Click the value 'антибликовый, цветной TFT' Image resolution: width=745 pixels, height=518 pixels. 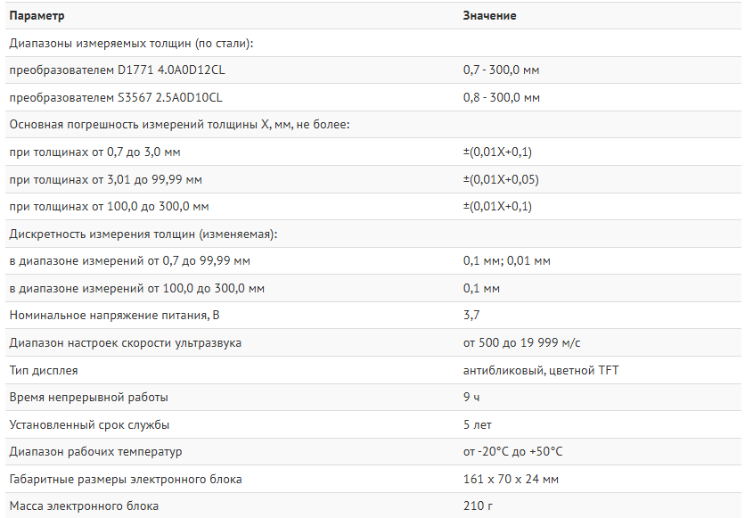[540, 370]
